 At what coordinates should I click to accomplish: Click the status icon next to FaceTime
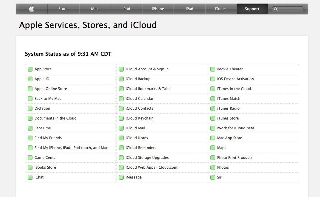(x=30, y=128)
